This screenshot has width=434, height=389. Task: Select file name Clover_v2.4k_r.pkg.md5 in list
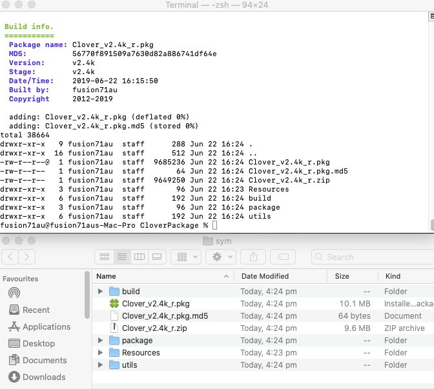(165, 315)
